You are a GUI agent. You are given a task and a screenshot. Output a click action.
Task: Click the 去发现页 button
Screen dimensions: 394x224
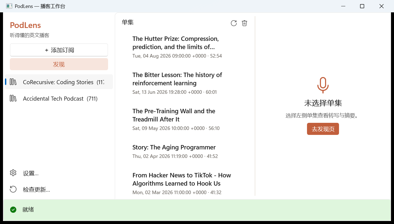(323, 129)
